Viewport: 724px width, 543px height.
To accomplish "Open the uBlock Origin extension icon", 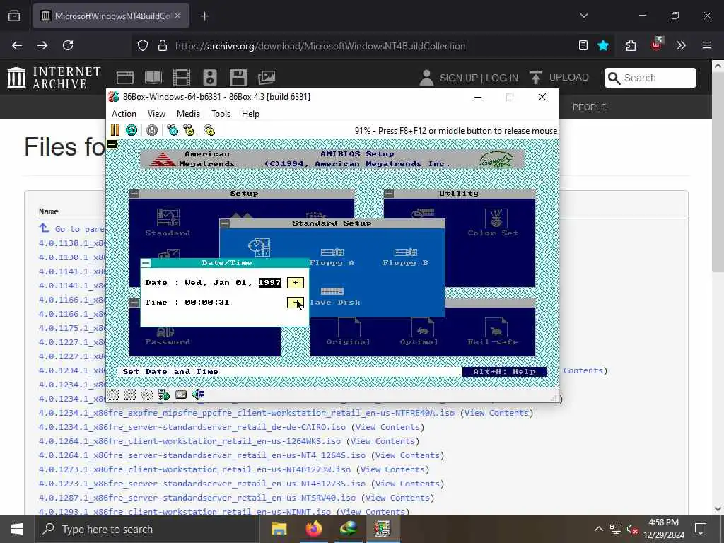I will [x=657, y=45].
